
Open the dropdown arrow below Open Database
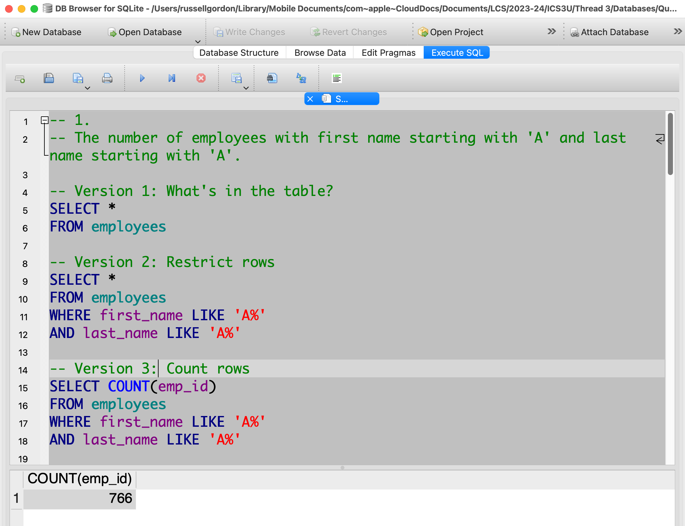198,42
